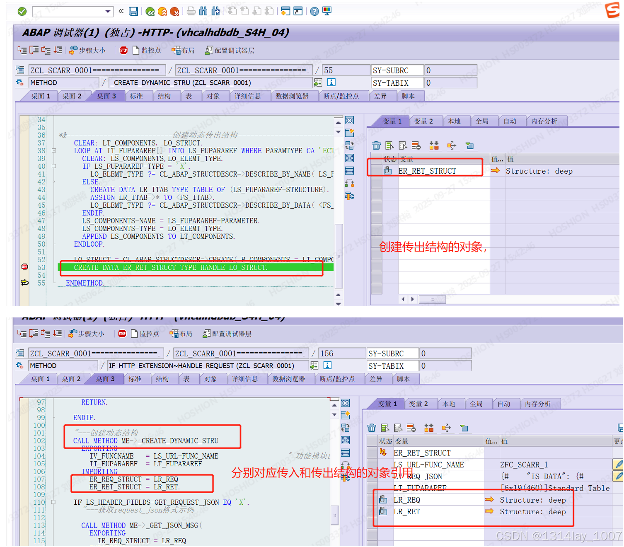Click the Save floppy disk icon
Viewport: 624px width, 547px height.
pyautogui.click(x=133, y=11)
